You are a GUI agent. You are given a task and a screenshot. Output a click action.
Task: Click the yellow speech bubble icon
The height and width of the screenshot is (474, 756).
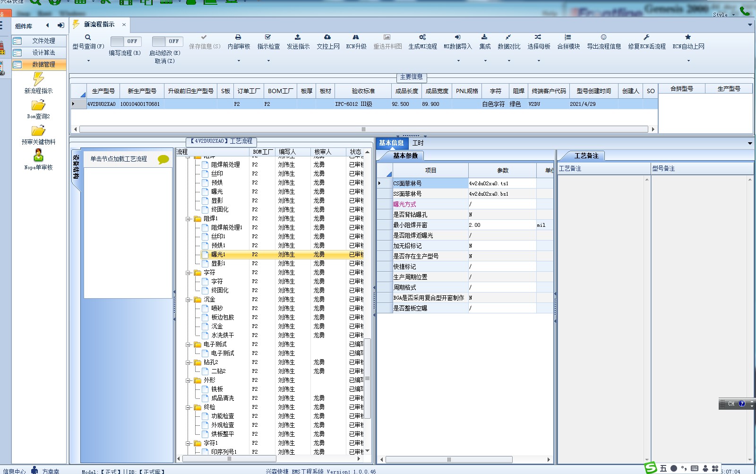[x=163, y=160]
